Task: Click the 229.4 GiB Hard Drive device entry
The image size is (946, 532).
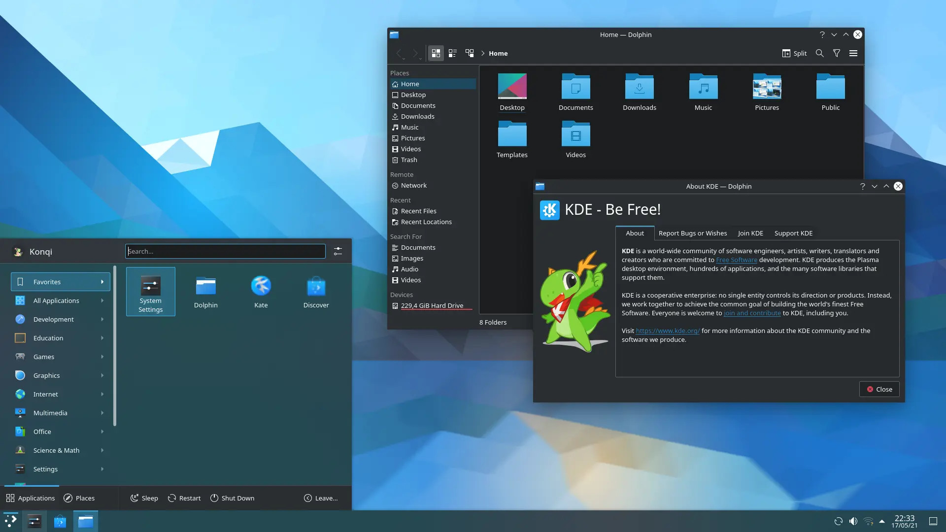Action: point(432,305)
